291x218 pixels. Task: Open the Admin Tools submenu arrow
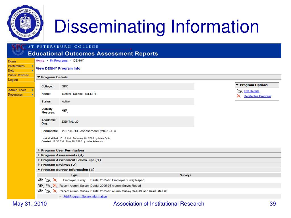coord(32,90)
